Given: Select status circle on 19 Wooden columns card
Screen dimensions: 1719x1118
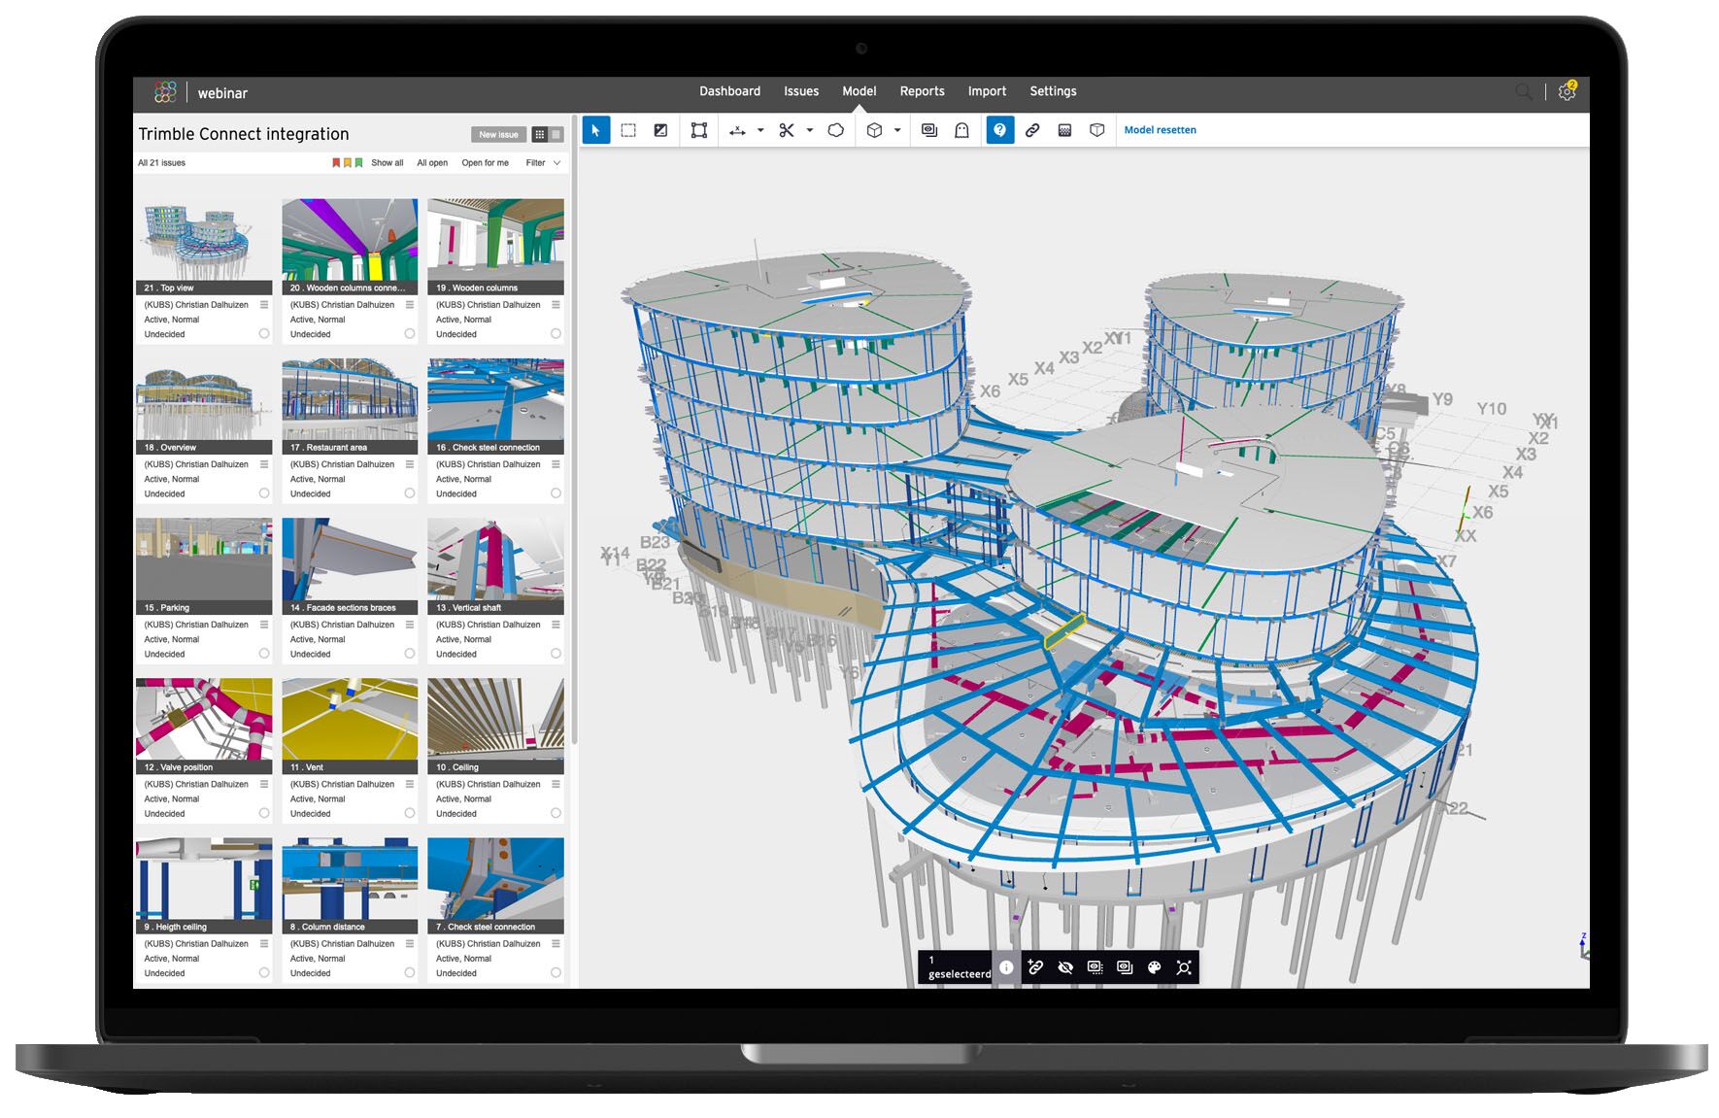Looking at the screenshot, I should [556, 333].
